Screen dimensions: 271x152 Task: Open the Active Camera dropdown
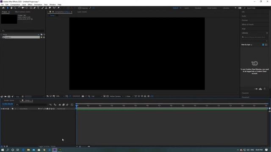click(x=117, y=96)
